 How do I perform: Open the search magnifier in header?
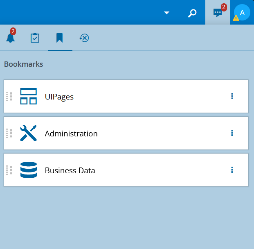[x=192, y=13]
